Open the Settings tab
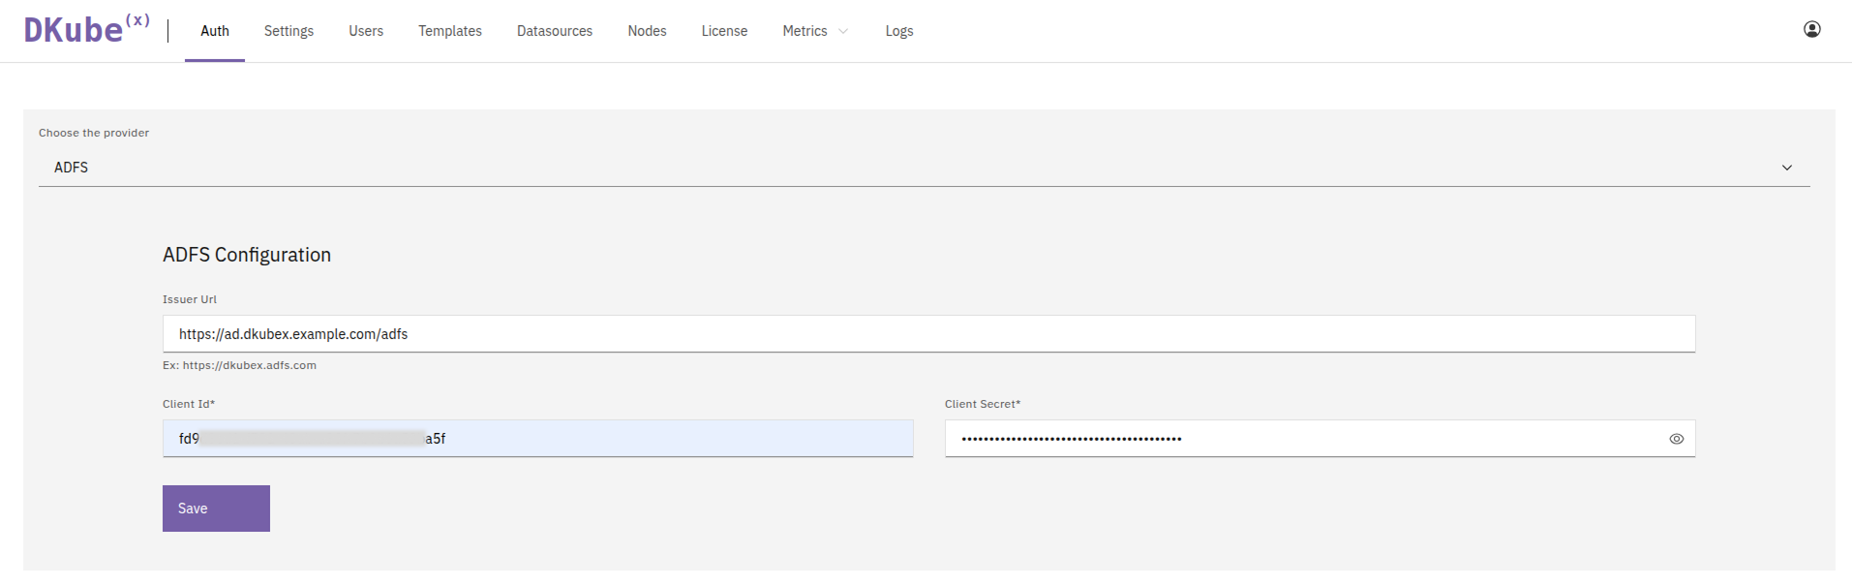1852x586 pixels. 288,31
